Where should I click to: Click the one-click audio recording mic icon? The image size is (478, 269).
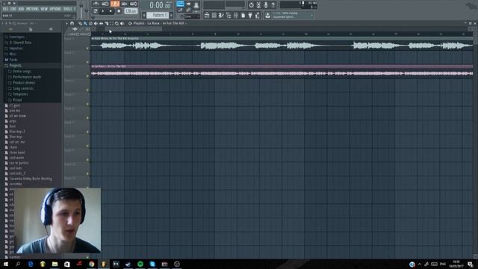[266, 5]
